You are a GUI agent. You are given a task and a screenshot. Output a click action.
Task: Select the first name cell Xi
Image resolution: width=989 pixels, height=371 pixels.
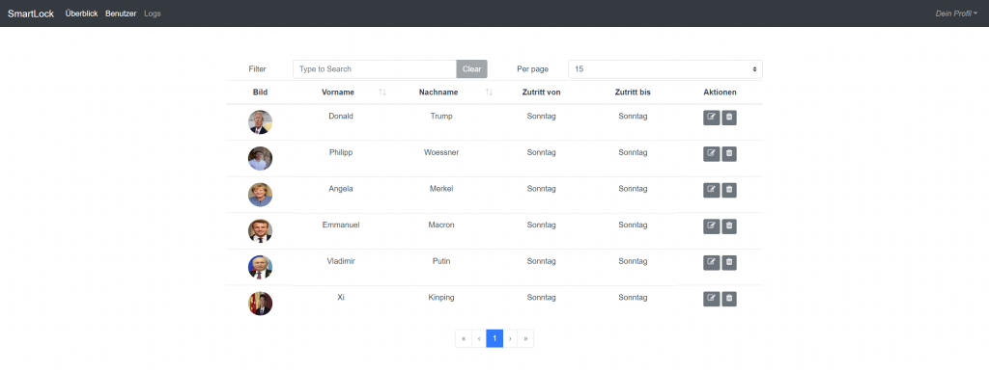pyautogui.click(x=341, y=298)
